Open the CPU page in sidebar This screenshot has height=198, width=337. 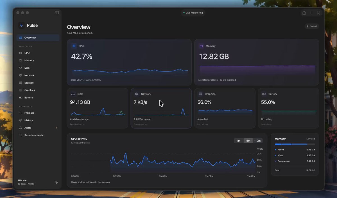tap(38, 53)
